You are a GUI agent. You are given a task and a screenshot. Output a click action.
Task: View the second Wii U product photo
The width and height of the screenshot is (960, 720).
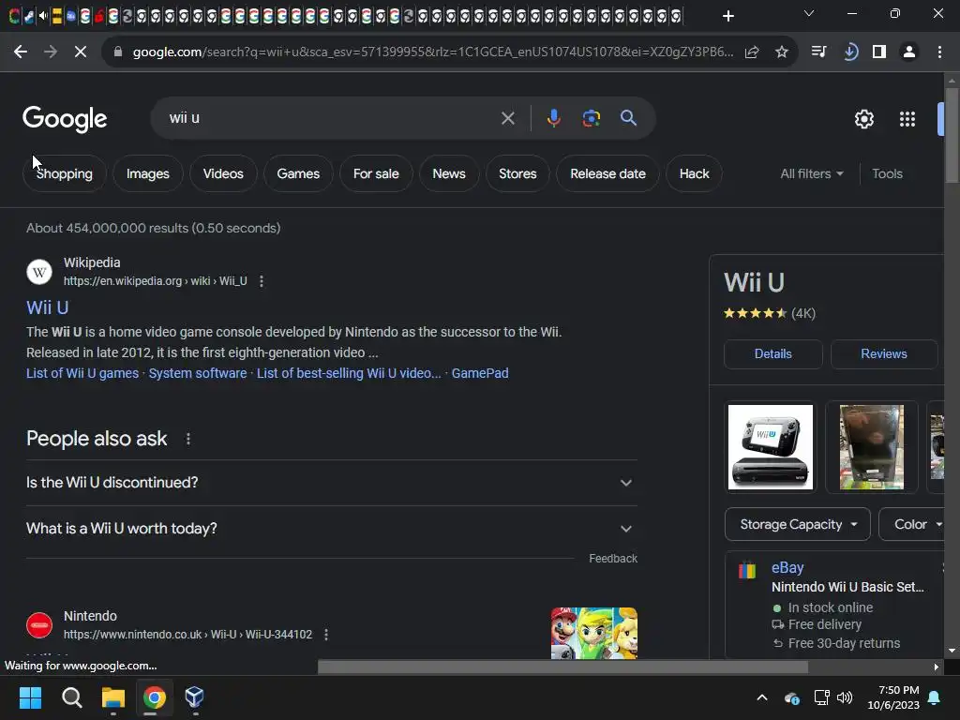coord(872,447)
